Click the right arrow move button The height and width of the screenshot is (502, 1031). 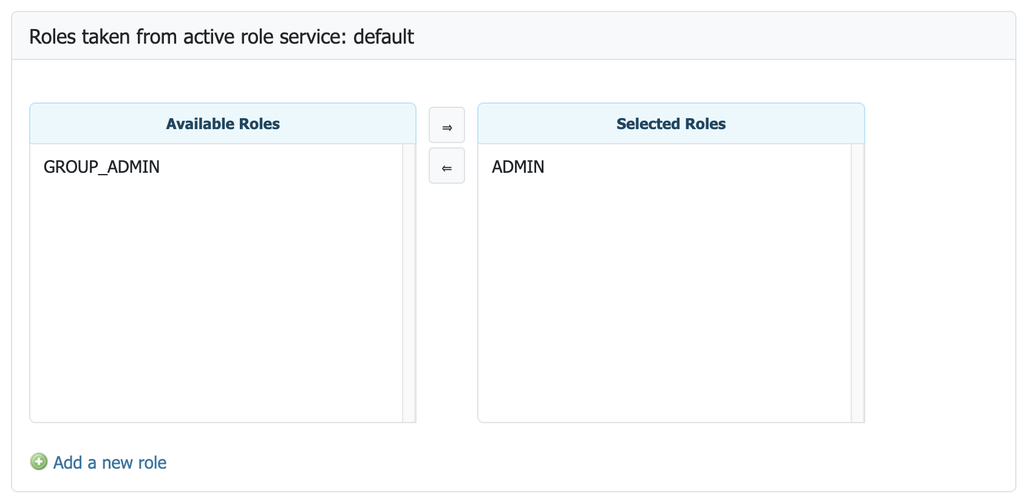447,125
